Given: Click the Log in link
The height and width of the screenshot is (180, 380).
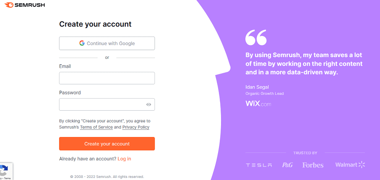Looking at the screenshot, I should tap(124, 159).
